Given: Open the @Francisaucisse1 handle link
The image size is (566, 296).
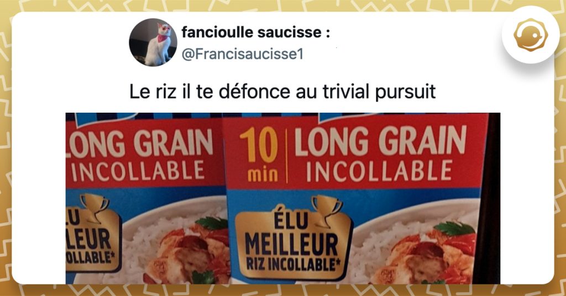Looking at the screenshot, I should coord(242,54).
